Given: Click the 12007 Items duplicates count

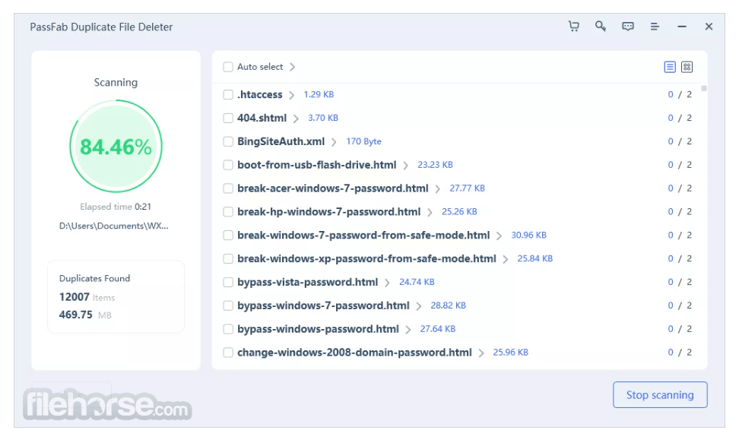Looking at the screenshot, I should click(x=87, y=297).
